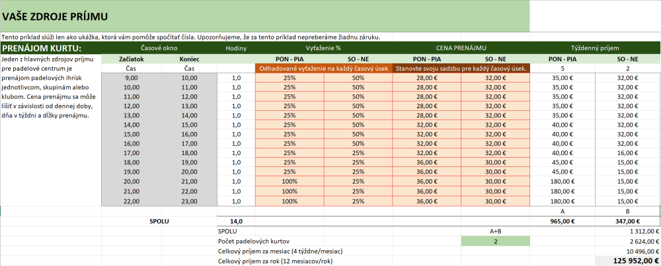The image size is (661, 266).
Task: Select the Týždenný príjem header cell
Action: [x=595, y=48]
